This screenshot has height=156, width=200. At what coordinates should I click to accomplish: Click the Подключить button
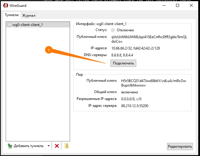tap(123, 63)
